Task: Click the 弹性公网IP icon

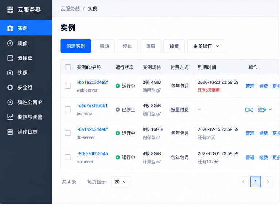Action: tap(10, 102)
